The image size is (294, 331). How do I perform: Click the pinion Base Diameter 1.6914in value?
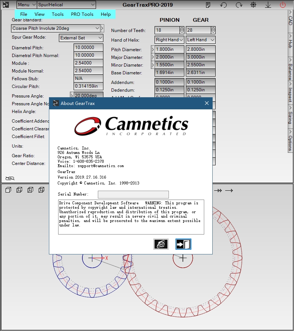point(169,73)
